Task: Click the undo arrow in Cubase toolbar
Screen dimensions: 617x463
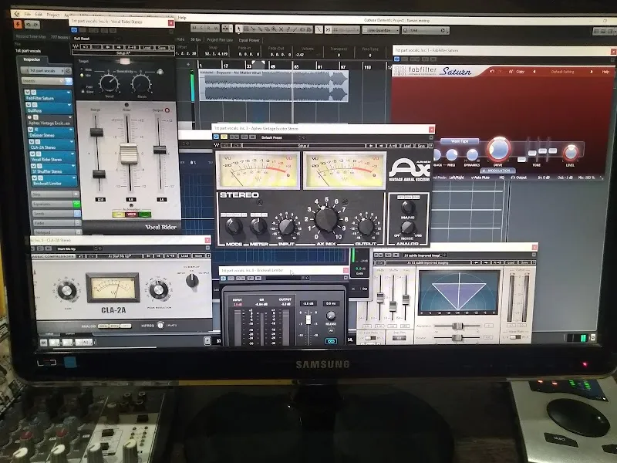Action: click(29, 25)
